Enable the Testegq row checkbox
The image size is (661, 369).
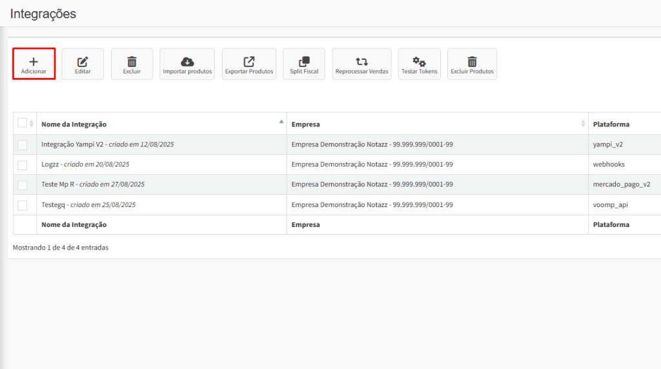pyautogui.click(x=23, y=205)
